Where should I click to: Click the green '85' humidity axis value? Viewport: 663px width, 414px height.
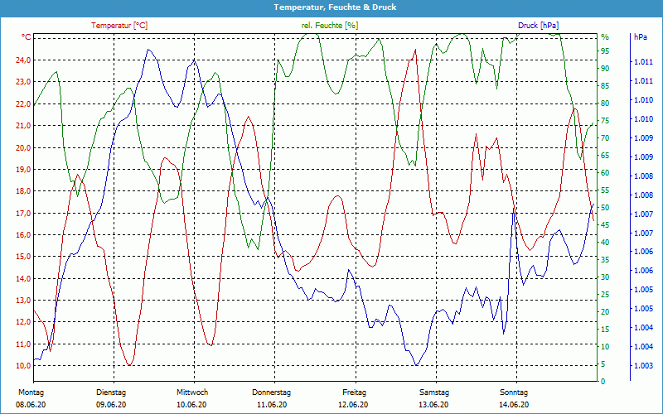pyautogui.click(x=605, y=86)
